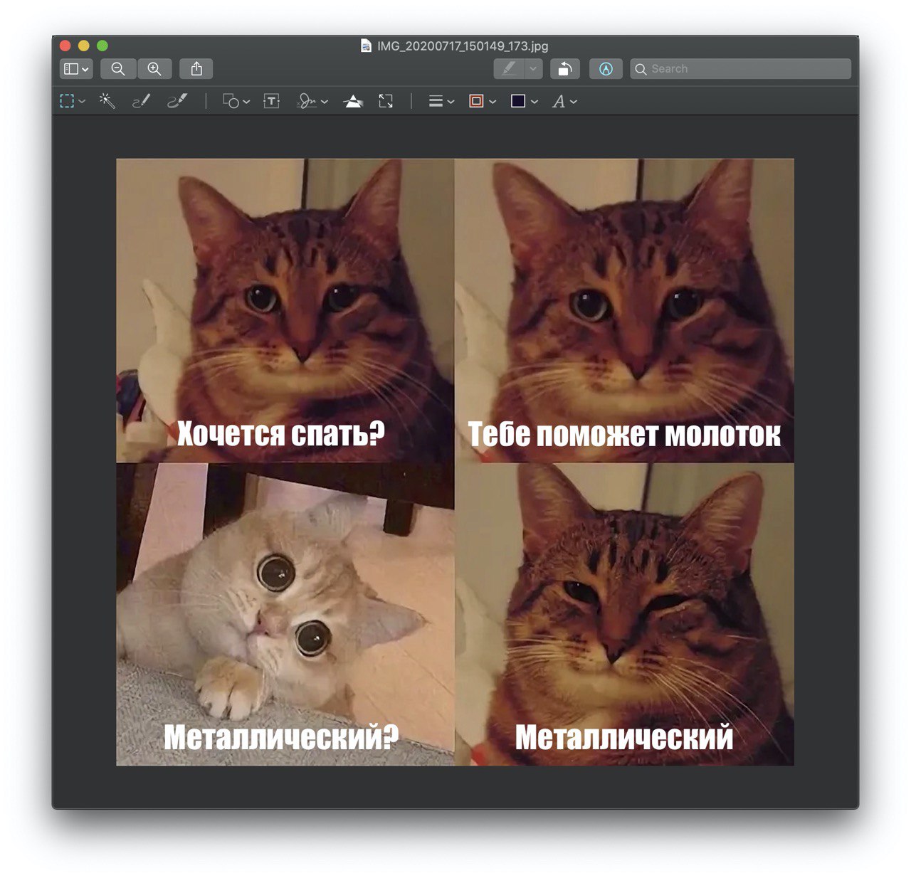Select the Draw pen tool

[x=177, y=101]
